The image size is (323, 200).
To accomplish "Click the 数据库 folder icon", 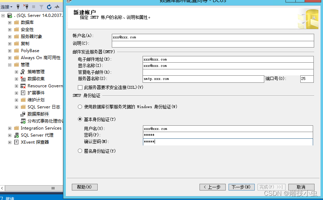I will click(17, 22).
